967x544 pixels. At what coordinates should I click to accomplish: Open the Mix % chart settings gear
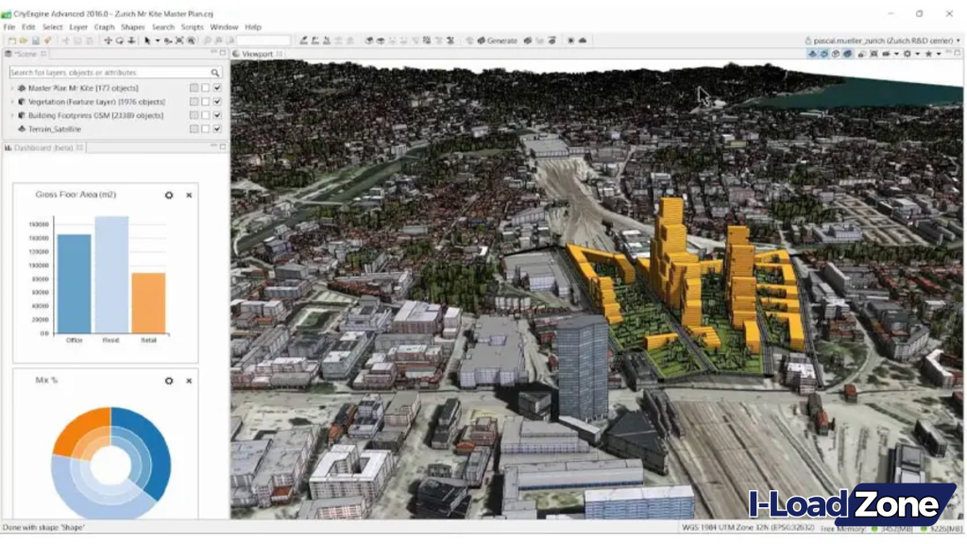coord(168,382)
